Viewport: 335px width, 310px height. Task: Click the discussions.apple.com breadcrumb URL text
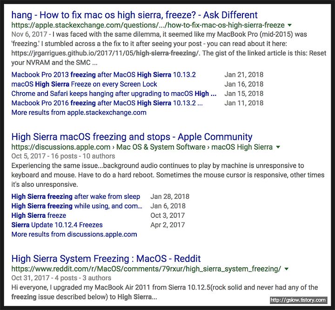142,147
